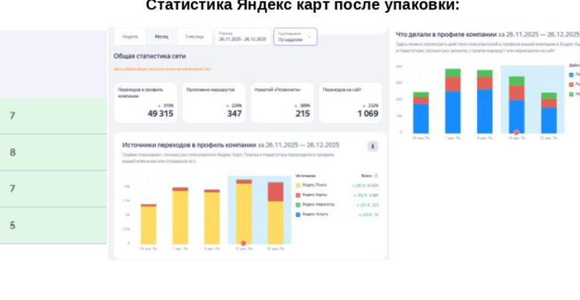
Task: Click the table cell containing 8
Action: point(53,152)
